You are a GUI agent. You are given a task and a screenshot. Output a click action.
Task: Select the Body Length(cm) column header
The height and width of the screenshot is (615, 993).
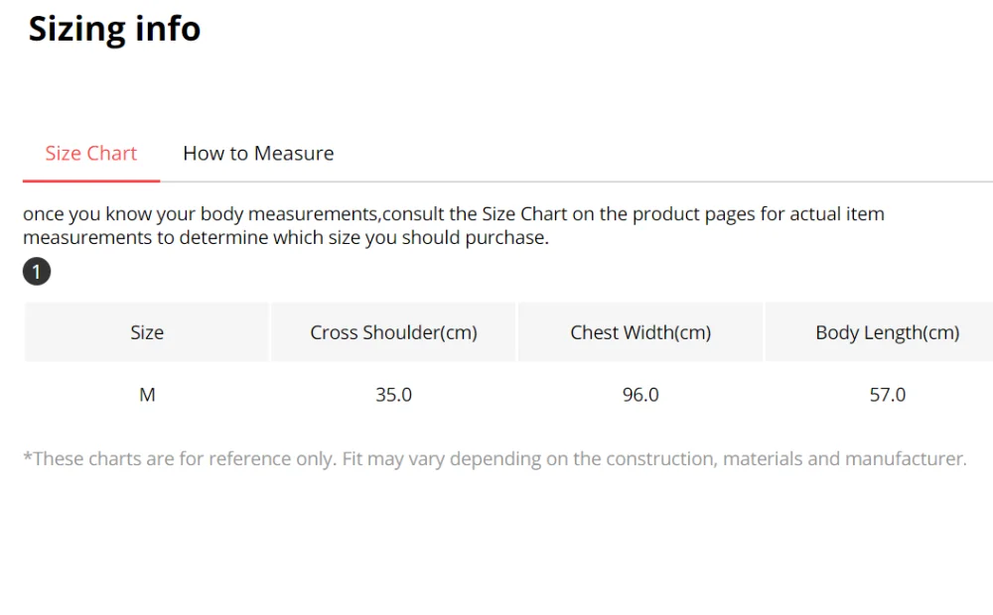[887, 333]
